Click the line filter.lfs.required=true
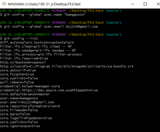 coord(24,58)
